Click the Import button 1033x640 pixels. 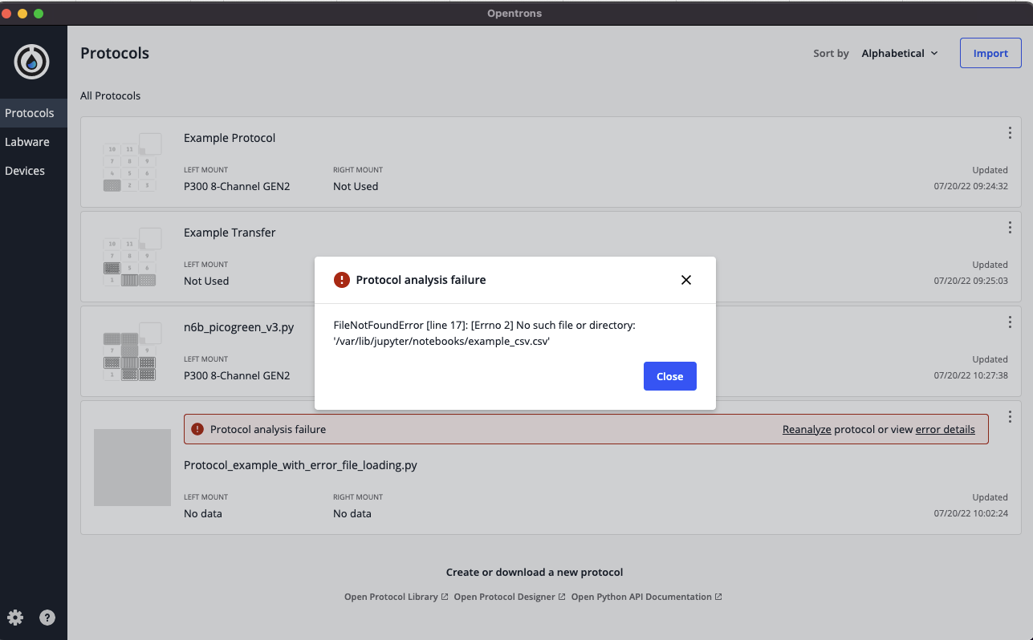click(x=990, y=52)
